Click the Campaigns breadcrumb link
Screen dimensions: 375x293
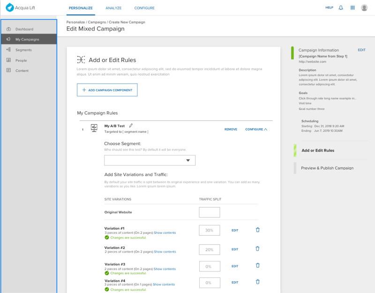click(x=97, y=22)
